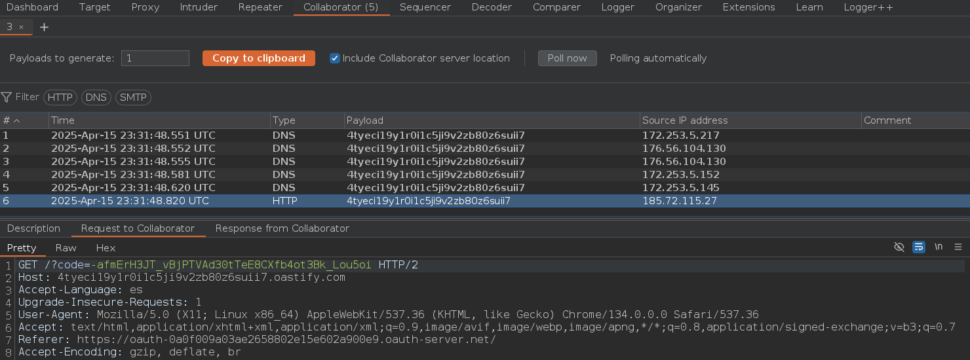Toggle Include Collaborator server location checkbox
This screenshot has width=970, height=360.
tap(335, 58)
